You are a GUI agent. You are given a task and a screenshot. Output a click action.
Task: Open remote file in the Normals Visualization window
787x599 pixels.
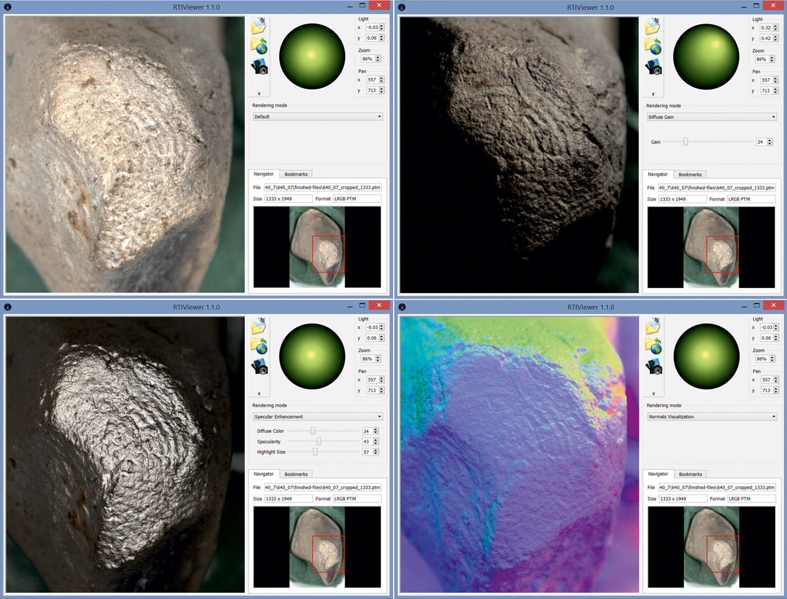[653, 346]
